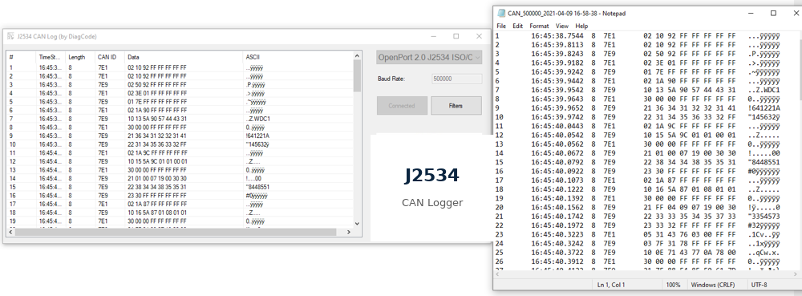Click timestamp 16:45:39.9652 in Notepad line 9
This screenshot has height=296, width=802.
(557, 107)
